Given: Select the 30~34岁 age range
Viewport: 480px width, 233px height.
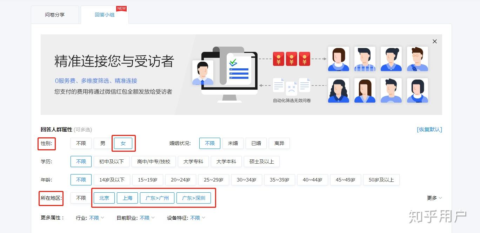Looking at the screenshot, I should click(x=247, y=180).
